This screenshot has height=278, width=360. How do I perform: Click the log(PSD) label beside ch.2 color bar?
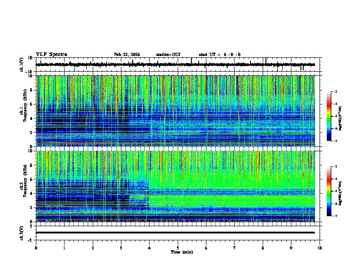(340, 193)
